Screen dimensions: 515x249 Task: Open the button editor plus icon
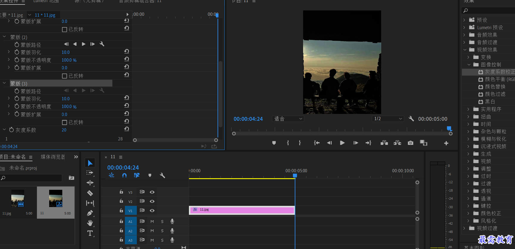pos(446,143)
